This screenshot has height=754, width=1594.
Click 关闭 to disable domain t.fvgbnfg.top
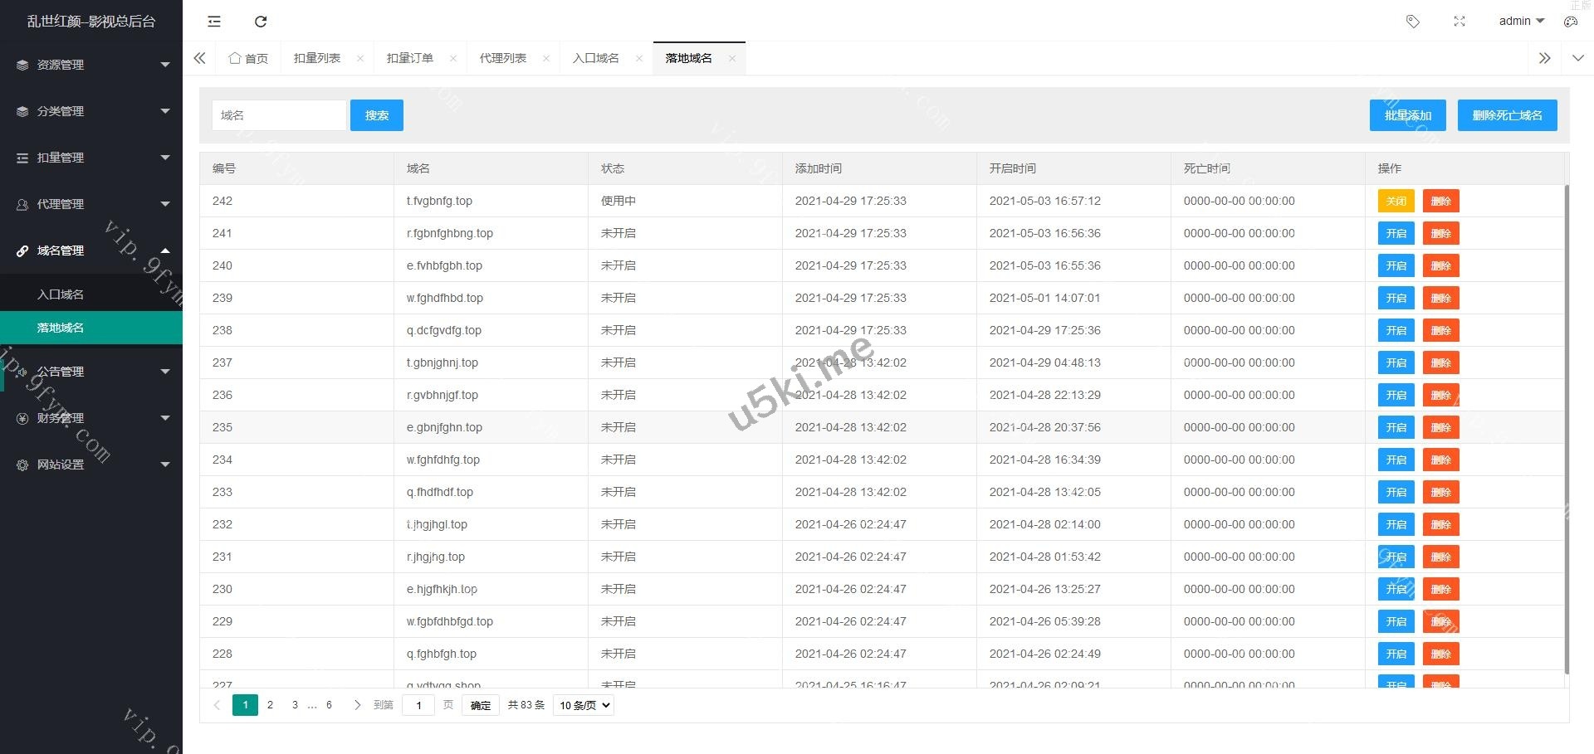1396,201
